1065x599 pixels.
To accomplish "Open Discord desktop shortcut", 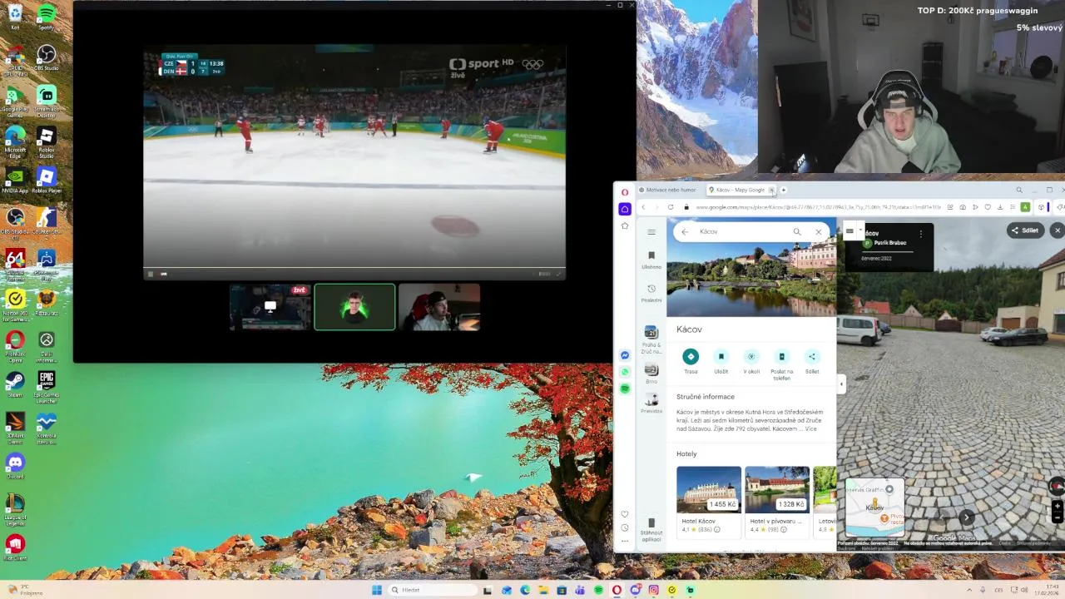I will coord(15,465).
